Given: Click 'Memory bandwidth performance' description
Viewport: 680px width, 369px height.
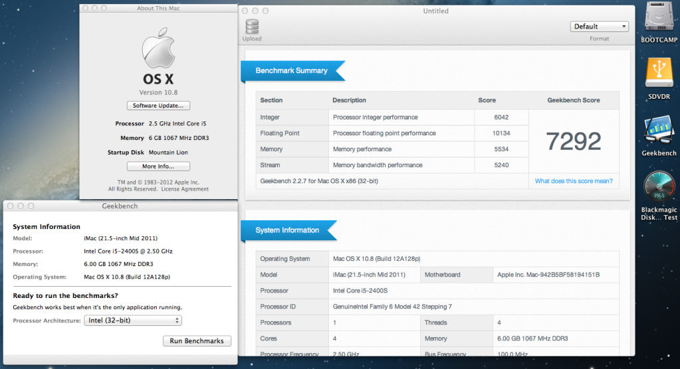Looking at the screenshot, I should [378, 165].
